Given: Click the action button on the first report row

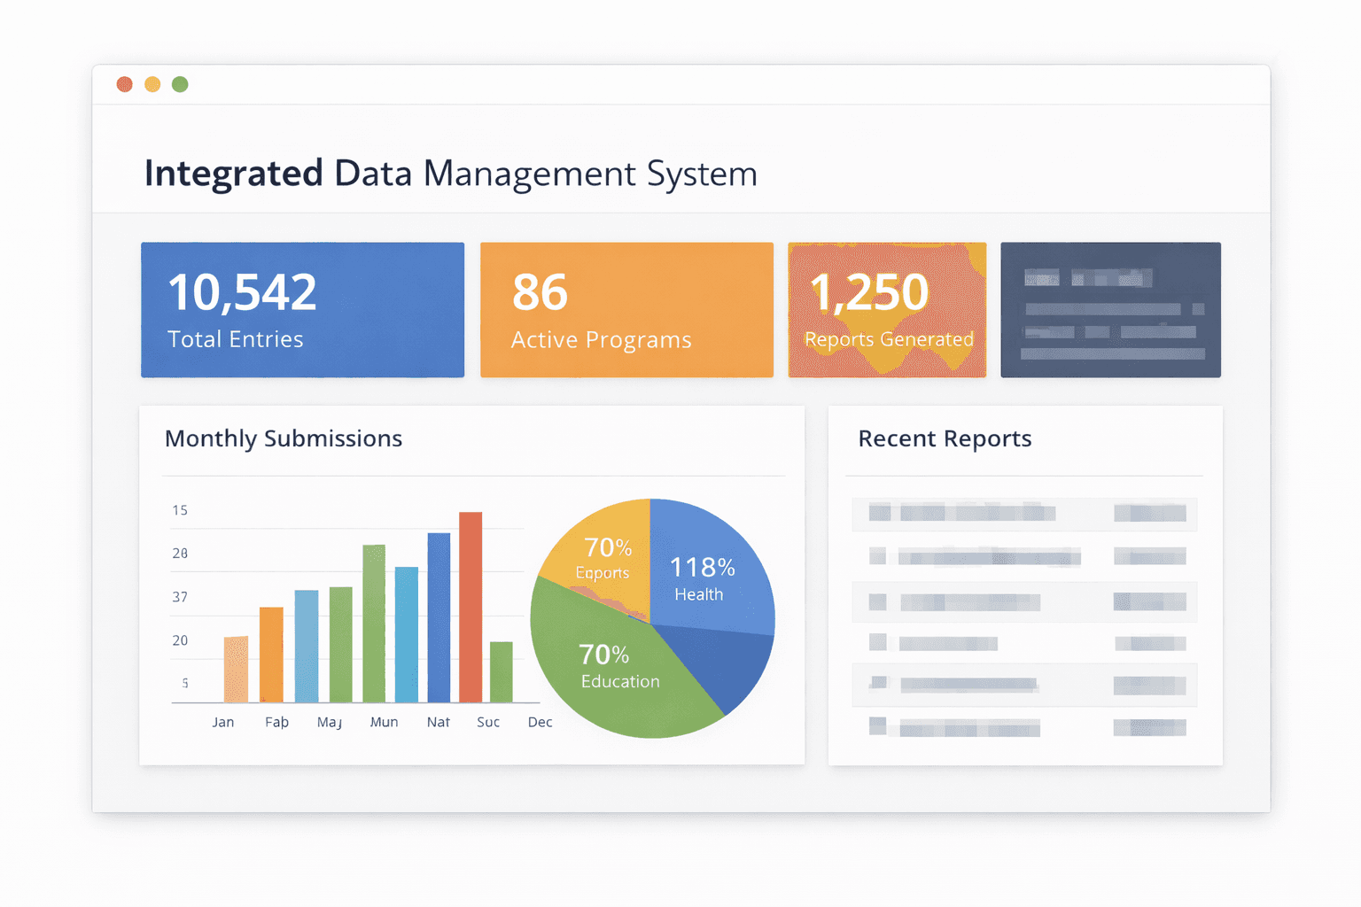Looking at the screenshot, I should point(1149,514).
